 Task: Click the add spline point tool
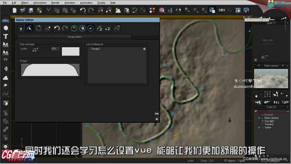[x=48, y=29]
